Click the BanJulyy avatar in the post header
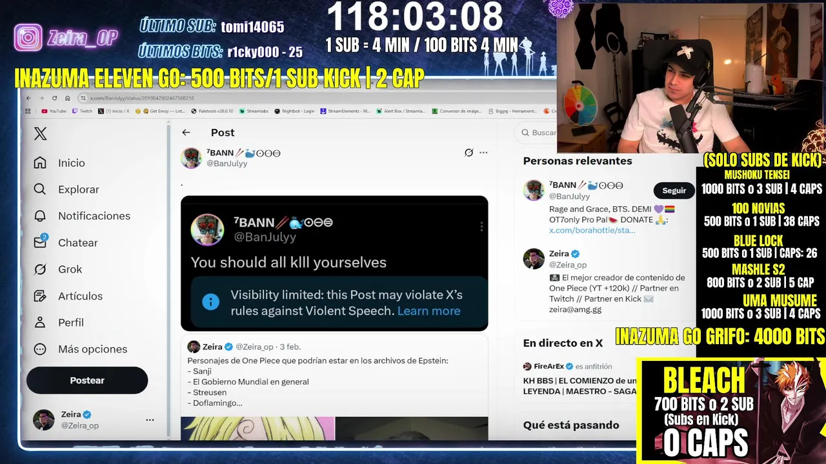The image size is (826, 464). pyautogui.click(x=191, y=157)
